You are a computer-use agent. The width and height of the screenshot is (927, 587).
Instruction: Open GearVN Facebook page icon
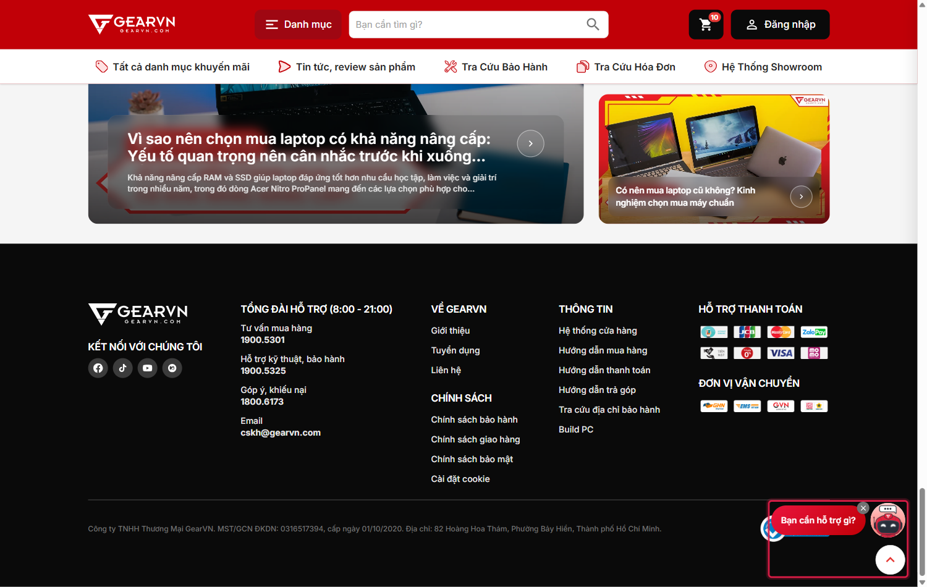(98, 368)
